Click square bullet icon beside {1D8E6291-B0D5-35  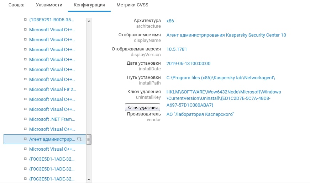(x=25, y=20)
